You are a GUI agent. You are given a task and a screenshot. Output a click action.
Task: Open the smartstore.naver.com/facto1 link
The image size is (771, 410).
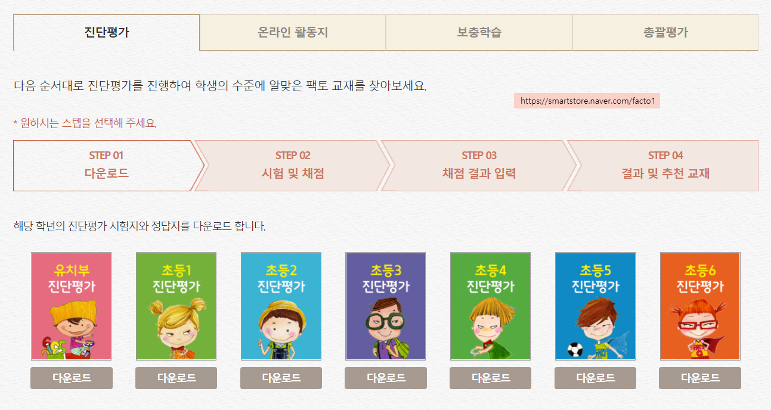587,101
